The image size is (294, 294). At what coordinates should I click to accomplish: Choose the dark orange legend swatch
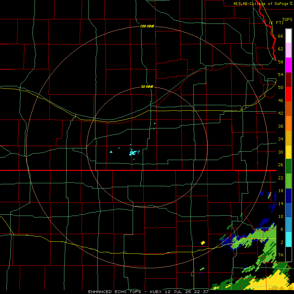288,108
